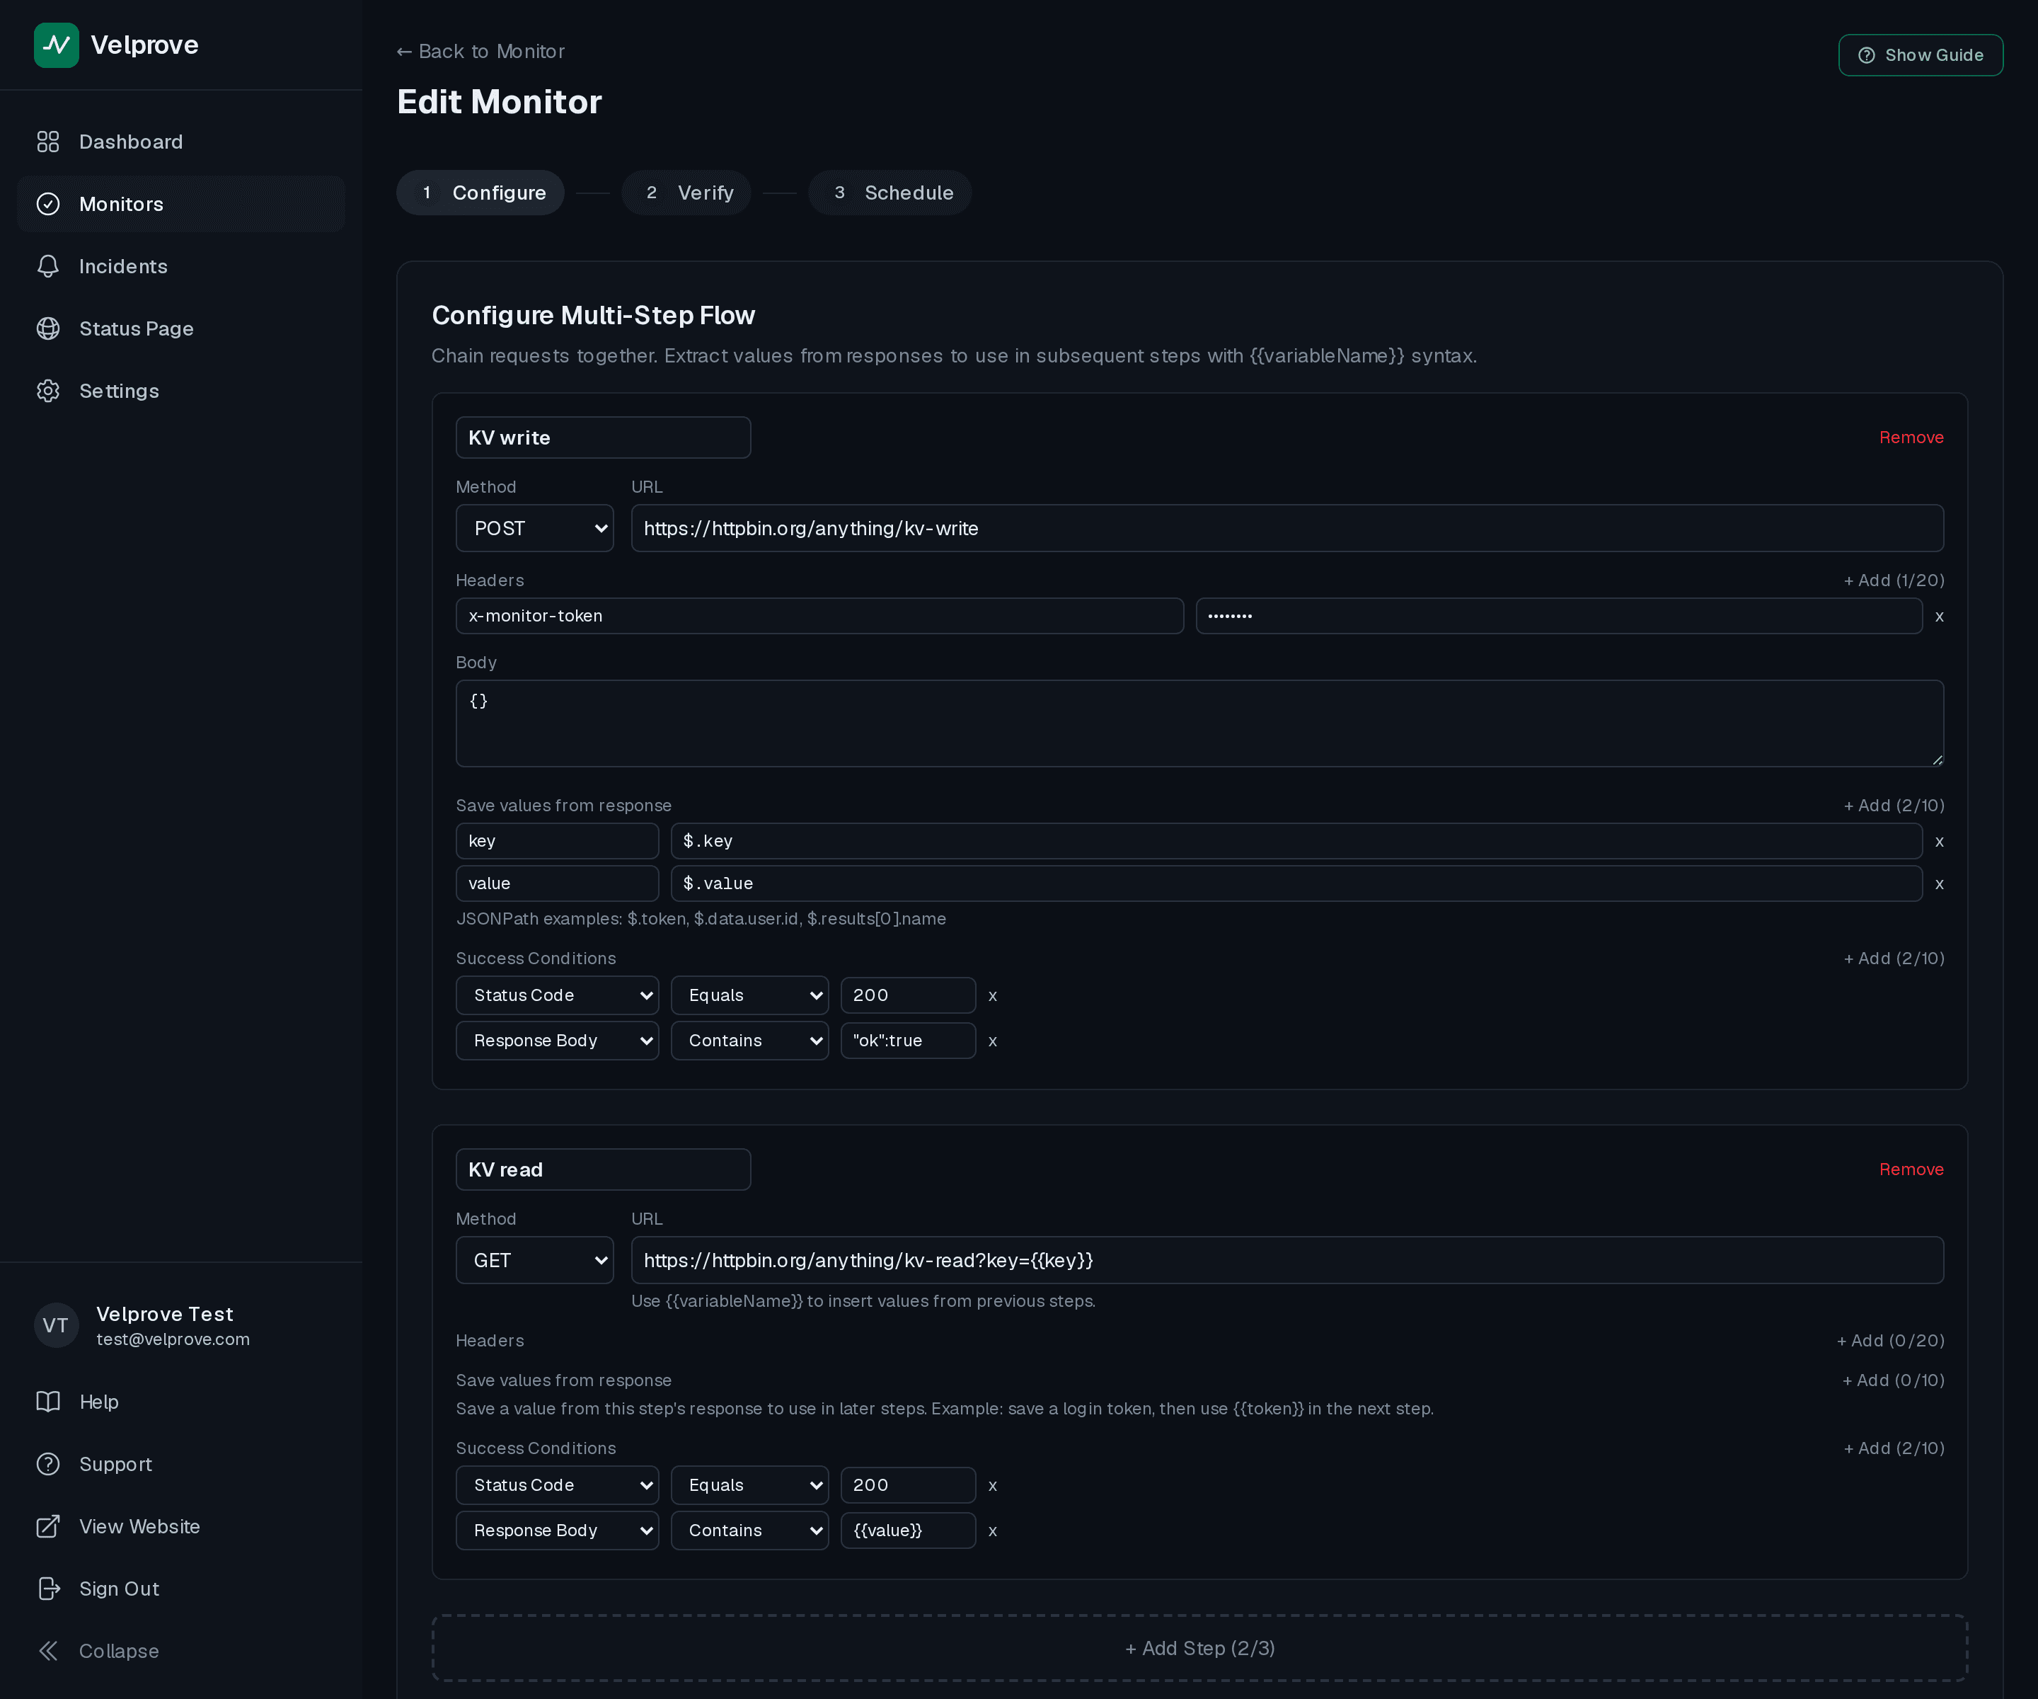Open Support in the sidebar

[180, 1464]
